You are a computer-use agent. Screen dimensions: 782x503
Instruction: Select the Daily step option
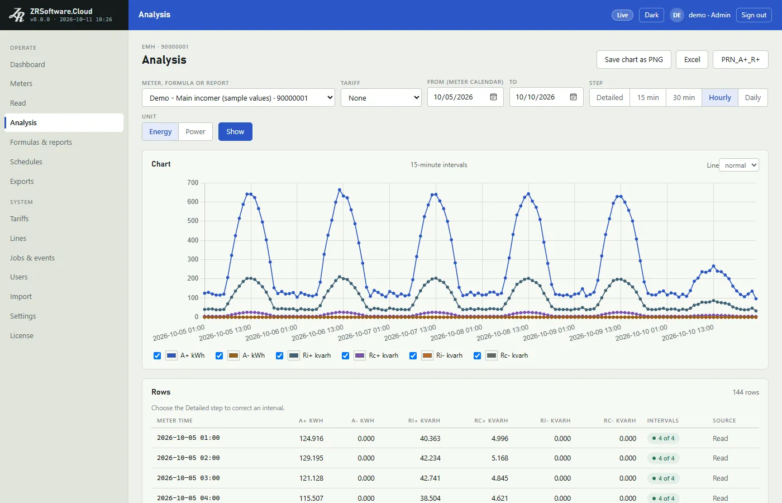point(753,97)
